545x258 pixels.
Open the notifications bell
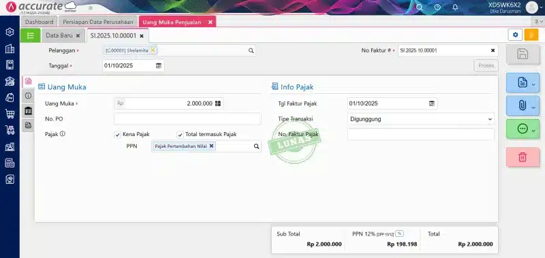[x=455, y=7]
